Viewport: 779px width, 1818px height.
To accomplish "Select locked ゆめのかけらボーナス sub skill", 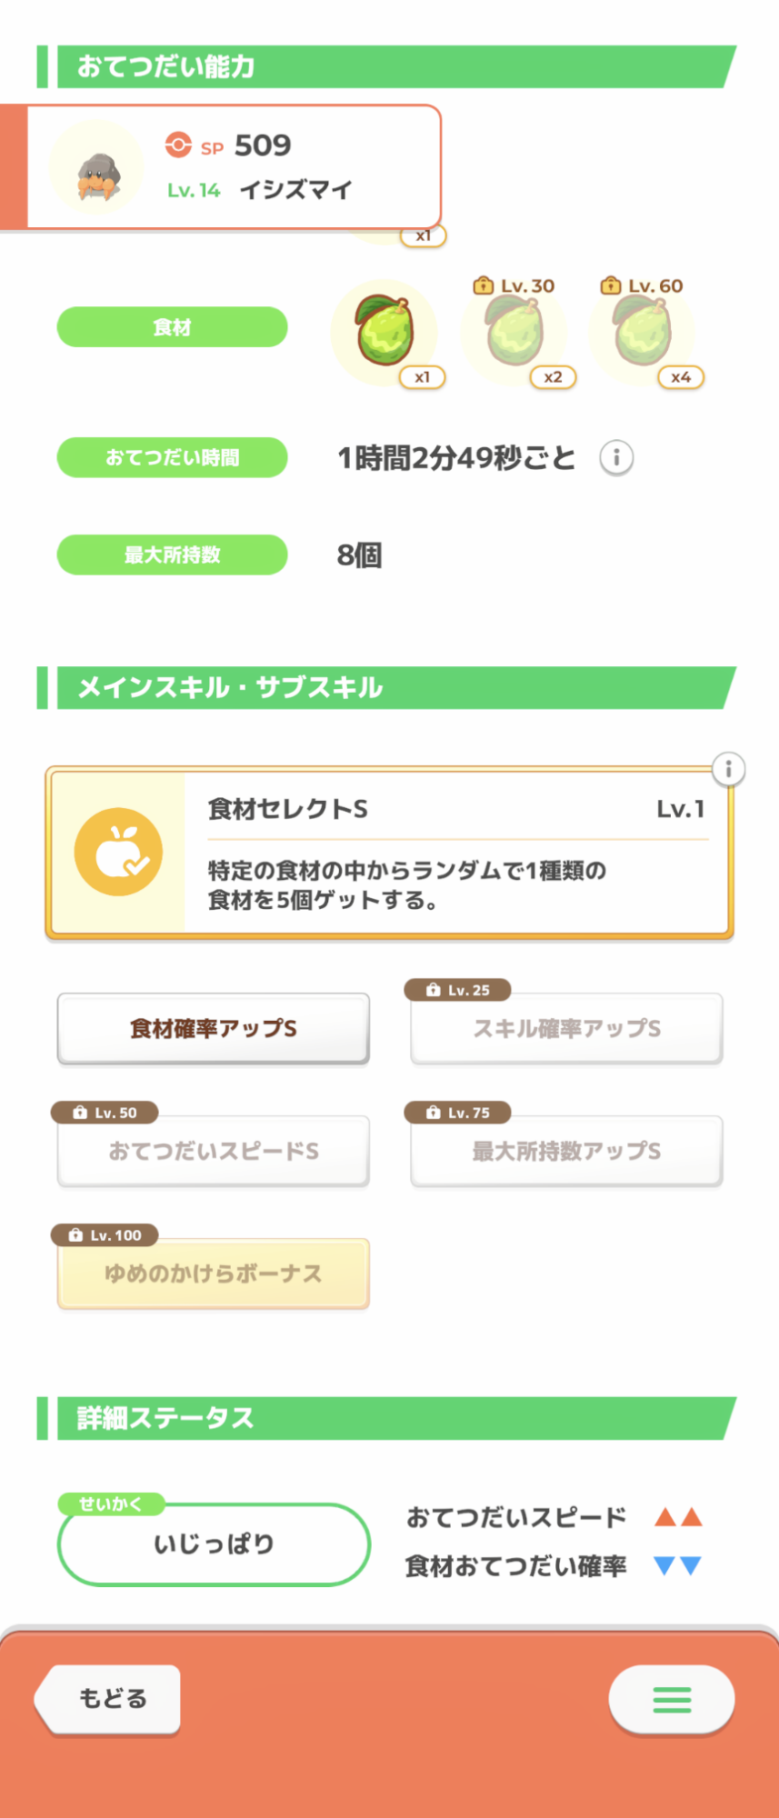I will 214,1274.
